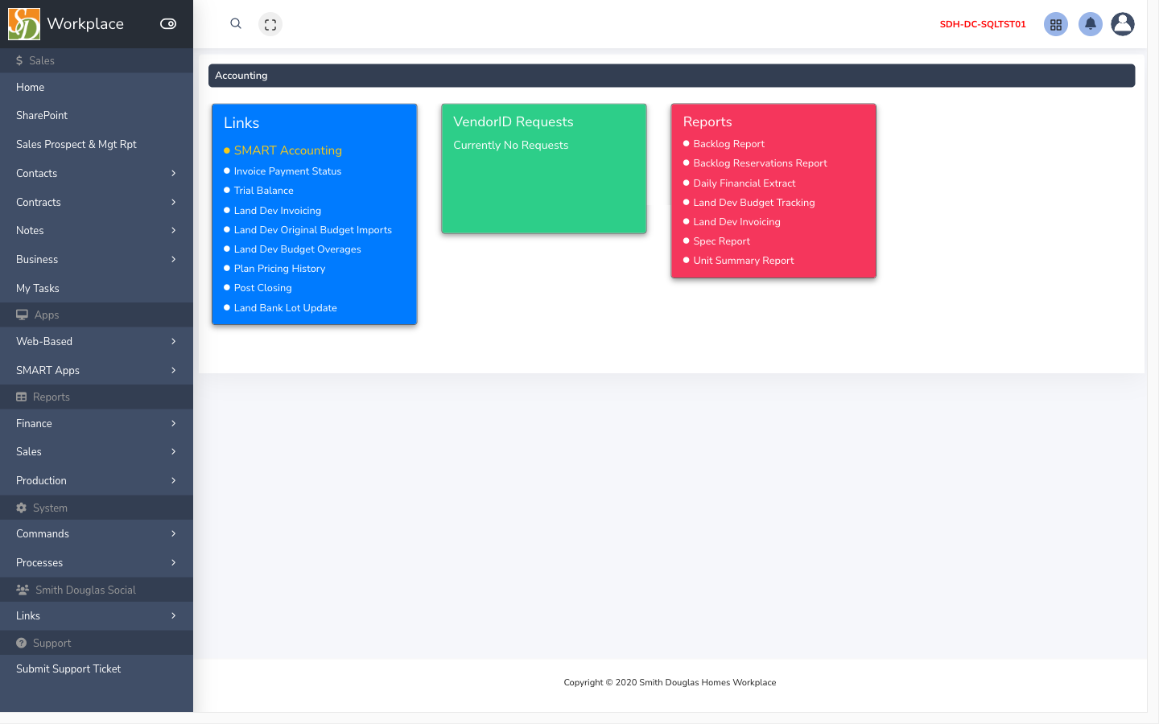Open Invoice Payment Status link

287,171
